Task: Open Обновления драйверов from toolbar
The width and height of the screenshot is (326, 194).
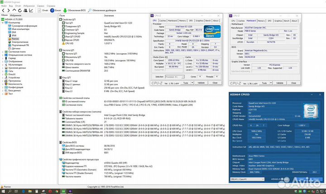Action: coord(102,10)
